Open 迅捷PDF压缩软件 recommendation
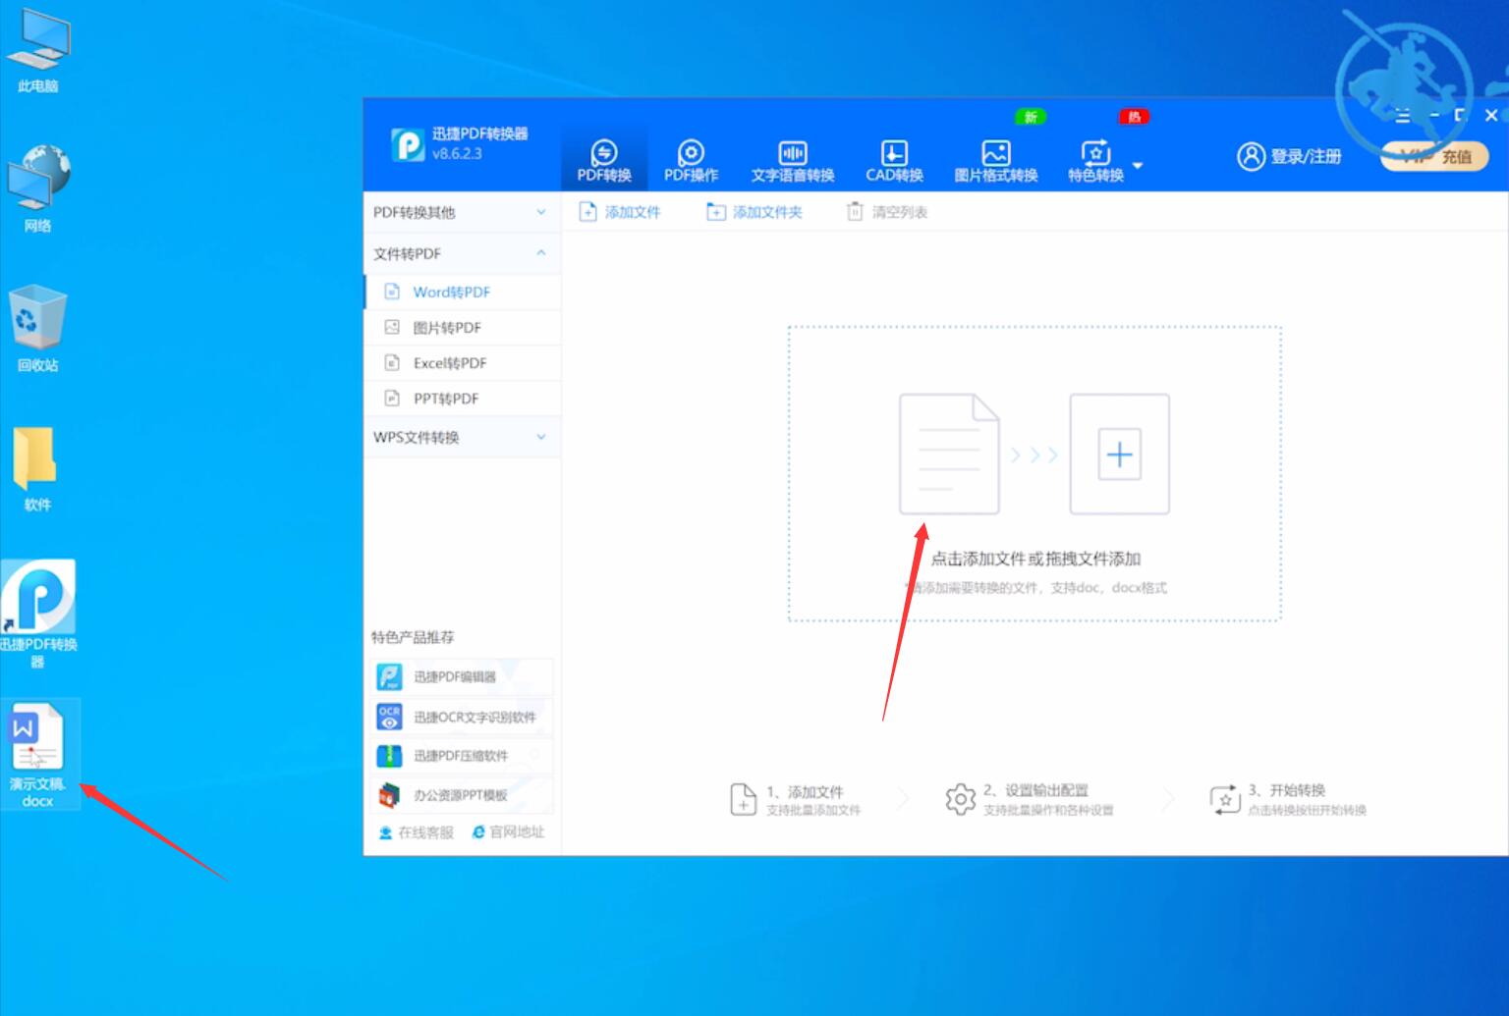Screen dimensions: 1509x1016 pos(463,756)
